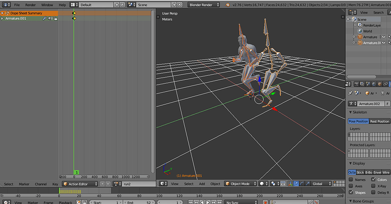391x204 pixels.
Task: Set bone display to Wire
Action: click(386, 172)
